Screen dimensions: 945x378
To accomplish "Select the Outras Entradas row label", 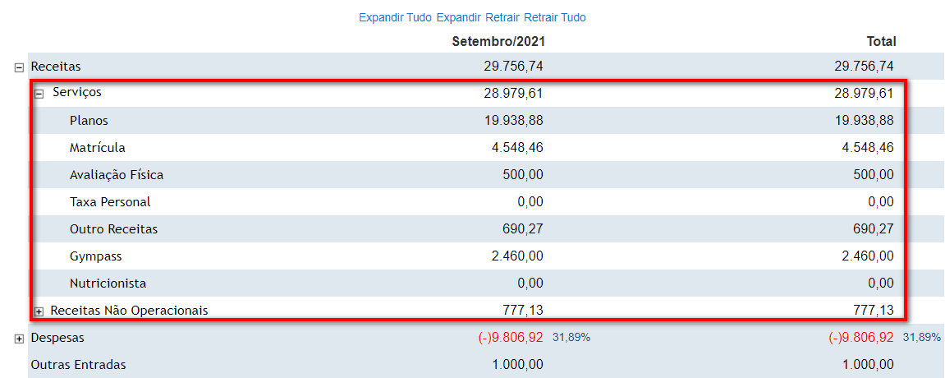I will point(78,365).
